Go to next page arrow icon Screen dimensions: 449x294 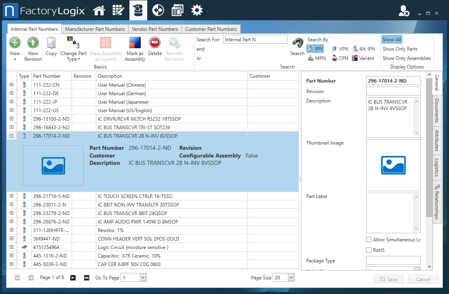(73, 277)
